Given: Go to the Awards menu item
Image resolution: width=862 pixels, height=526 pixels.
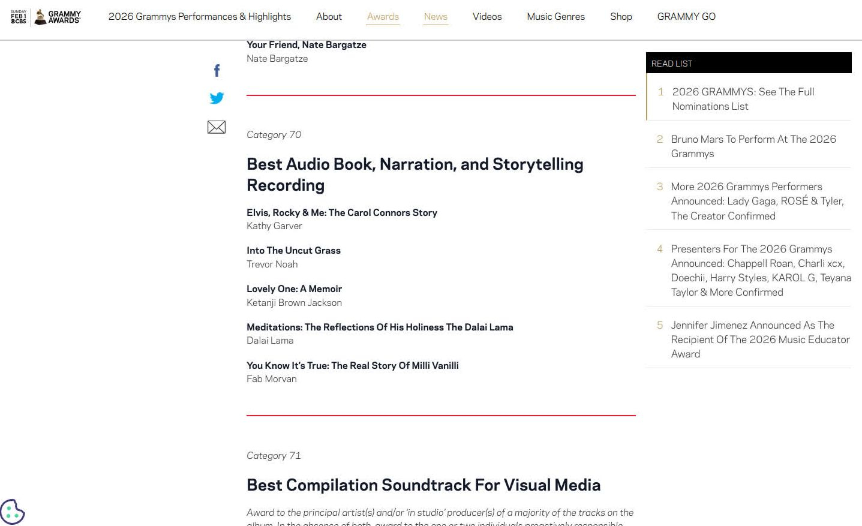Looking at the screenshot, I should pos(383,17).
